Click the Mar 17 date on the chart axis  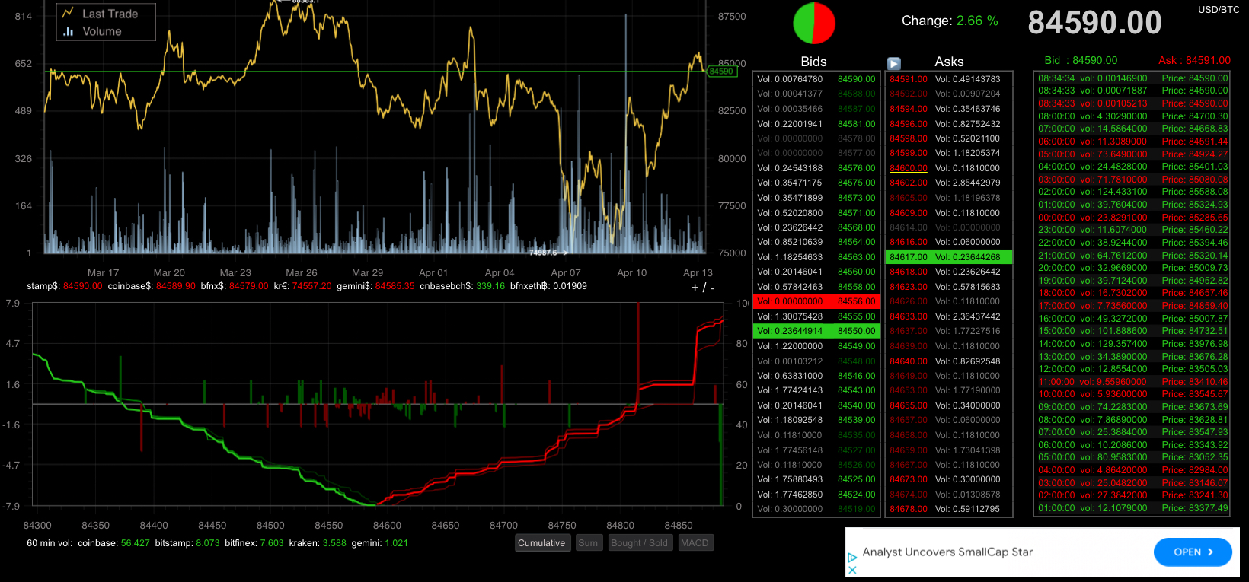point(103,272)
